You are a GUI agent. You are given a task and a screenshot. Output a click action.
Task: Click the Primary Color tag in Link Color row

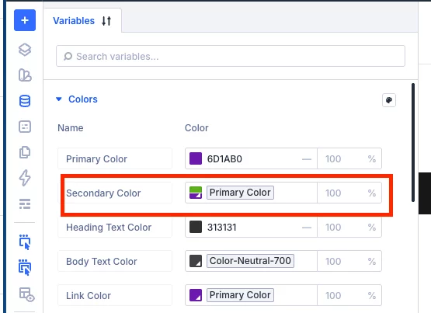click(240, 295)
